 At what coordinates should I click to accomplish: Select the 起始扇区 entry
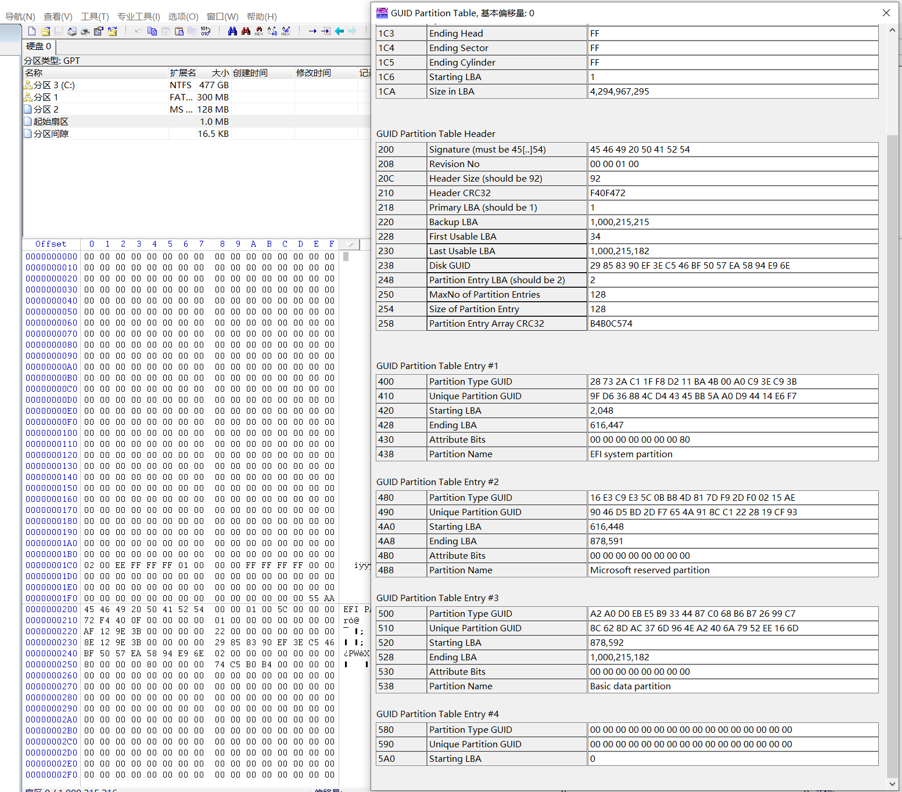click(196, 122)
